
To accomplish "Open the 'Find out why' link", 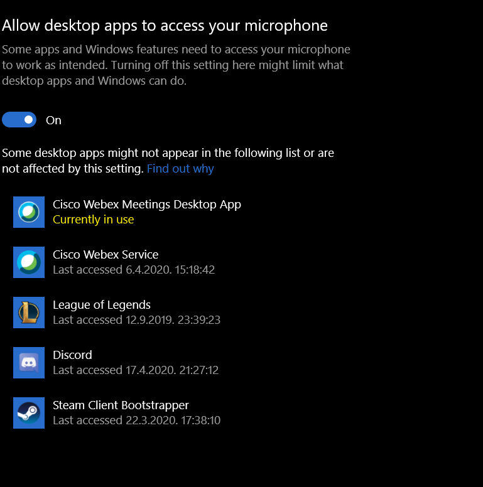I will click(x=180, y=169).
